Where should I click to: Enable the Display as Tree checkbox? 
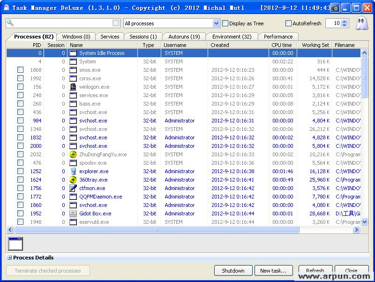point(224,23)
